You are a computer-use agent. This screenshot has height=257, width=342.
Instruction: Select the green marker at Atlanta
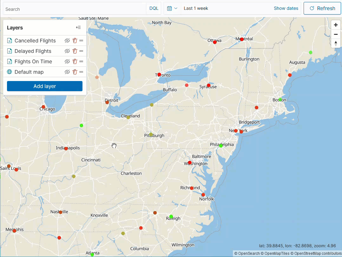click(92, 254)
